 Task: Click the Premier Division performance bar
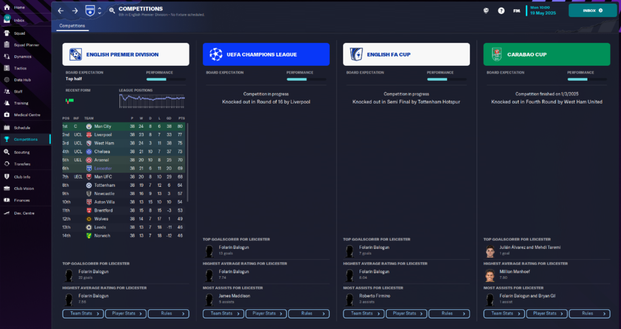pos(166,79)
